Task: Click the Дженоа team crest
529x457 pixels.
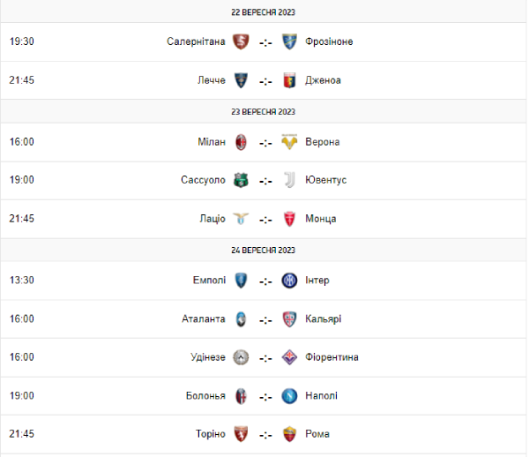Action: 288,80
